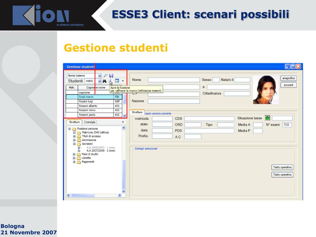Select the Rossoni paolo row
This screenshot has height=237, width=316.
coord(94,115)
